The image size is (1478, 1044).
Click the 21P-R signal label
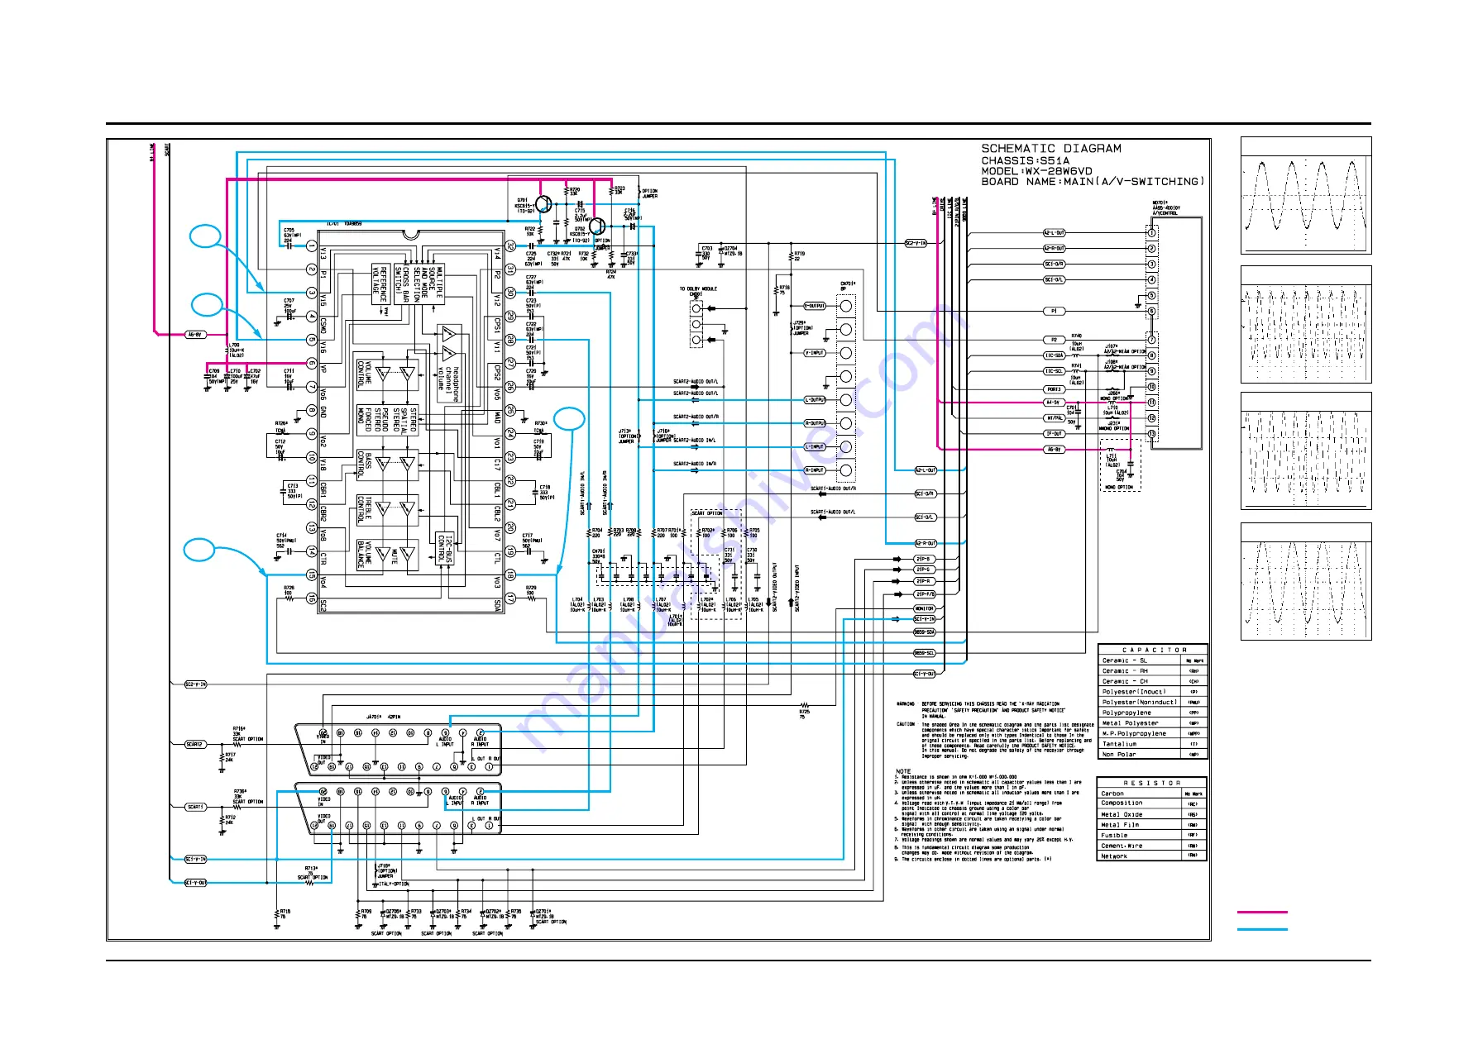pyautogui.click(x=924, y=581)
